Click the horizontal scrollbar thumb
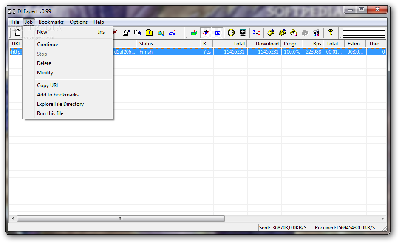This screenshot has width=399, height=243. pos(121,219)
